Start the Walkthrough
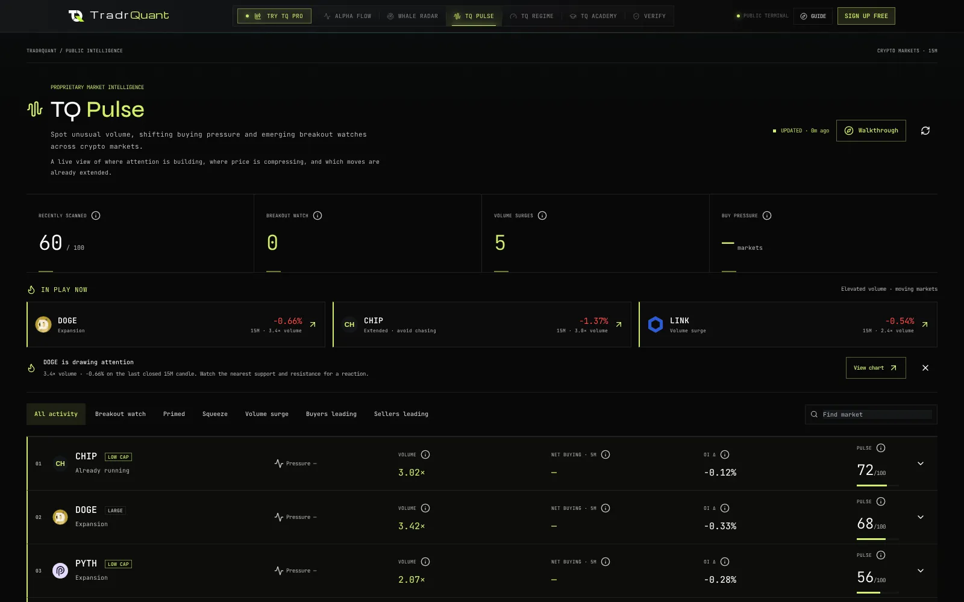Screen dimensions: 964x602 pos(871,131)
